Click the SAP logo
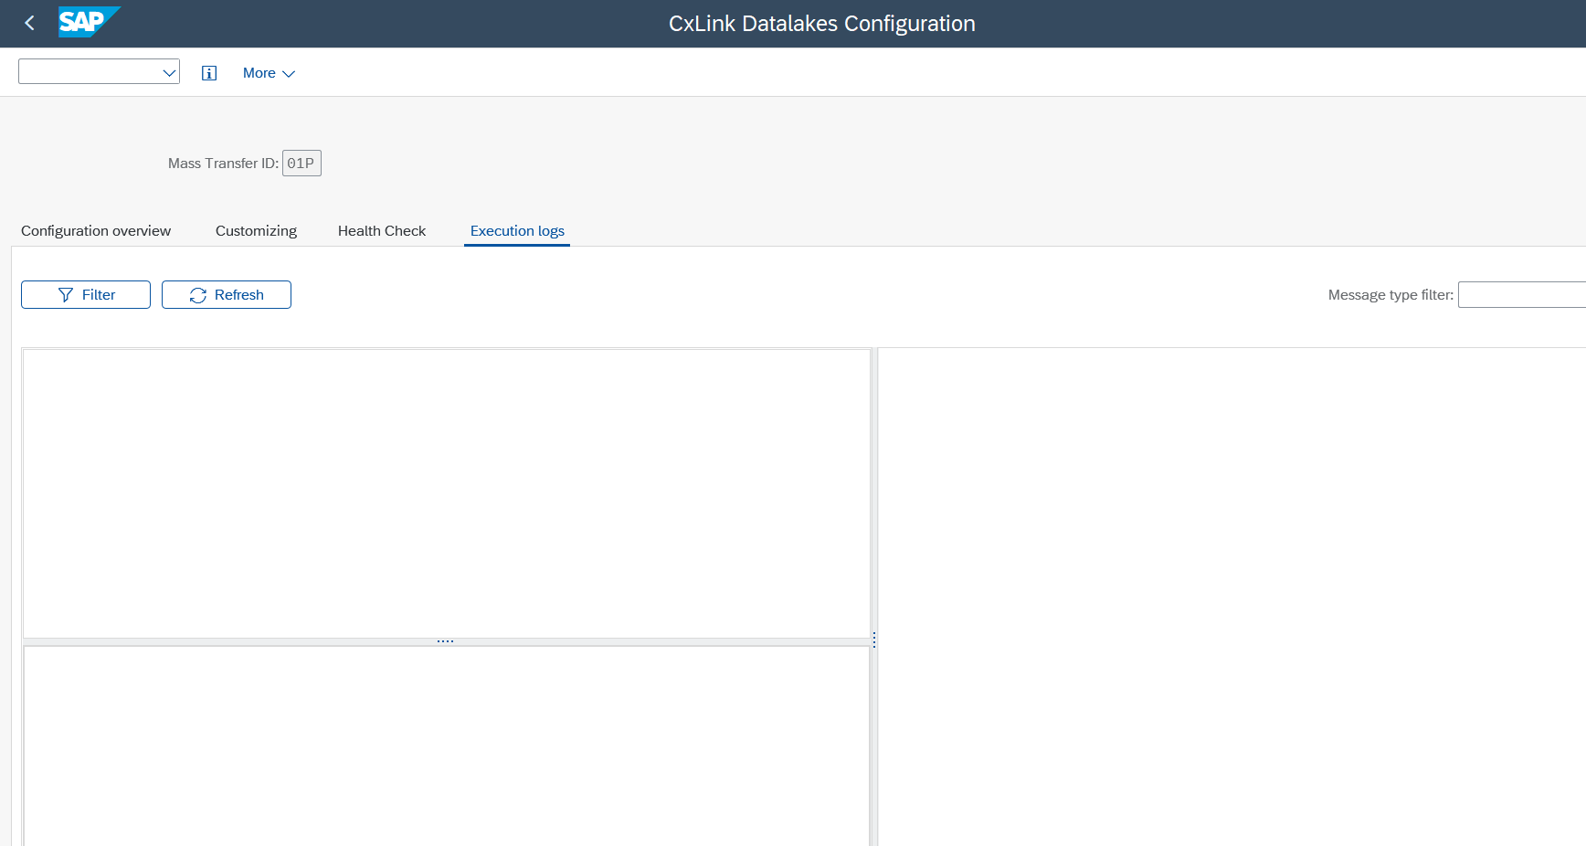Viewport: 1586px width, 846px height. point(89,23)
